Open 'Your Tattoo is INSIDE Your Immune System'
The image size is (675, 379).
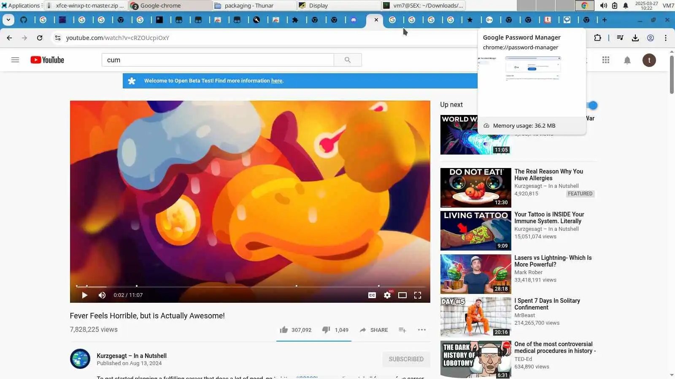(549, 218)
